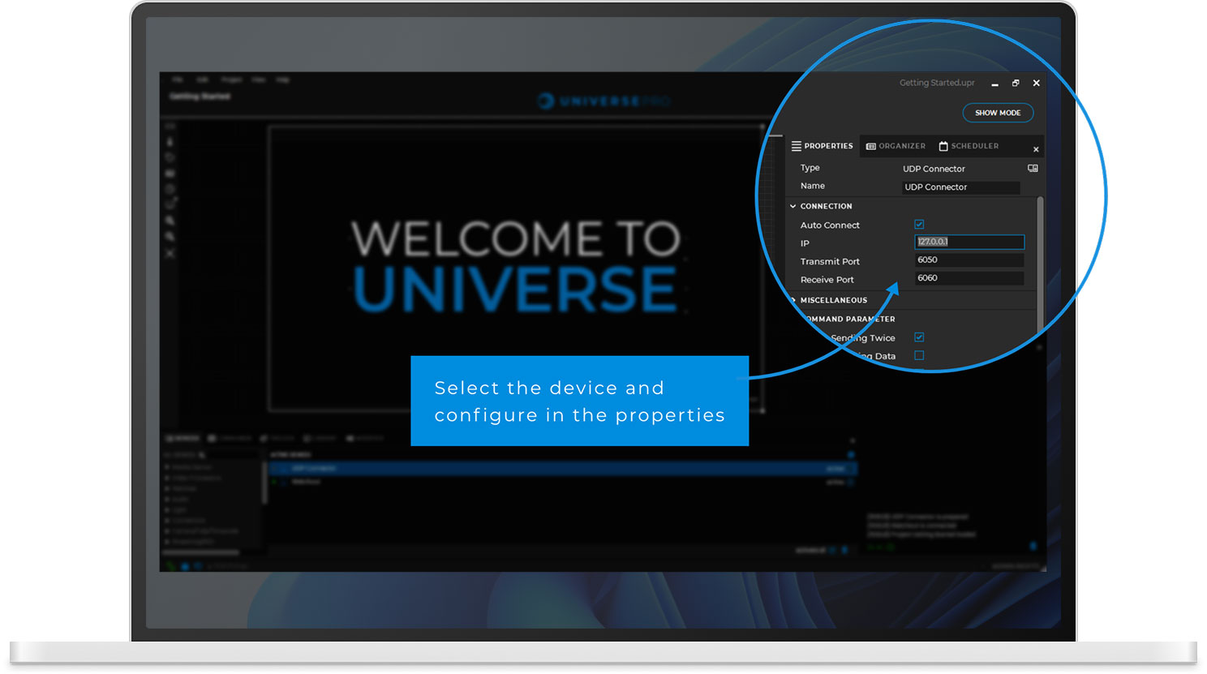Click the UNIVERSE PRO logo

tap(604, 101)
